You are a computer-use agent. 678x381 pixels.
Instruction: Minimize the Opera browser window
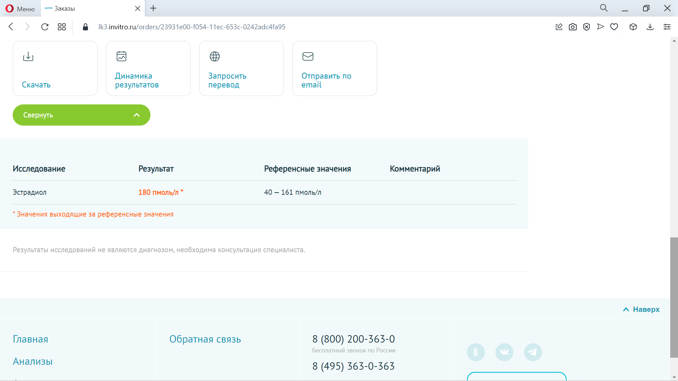[625, 8]
